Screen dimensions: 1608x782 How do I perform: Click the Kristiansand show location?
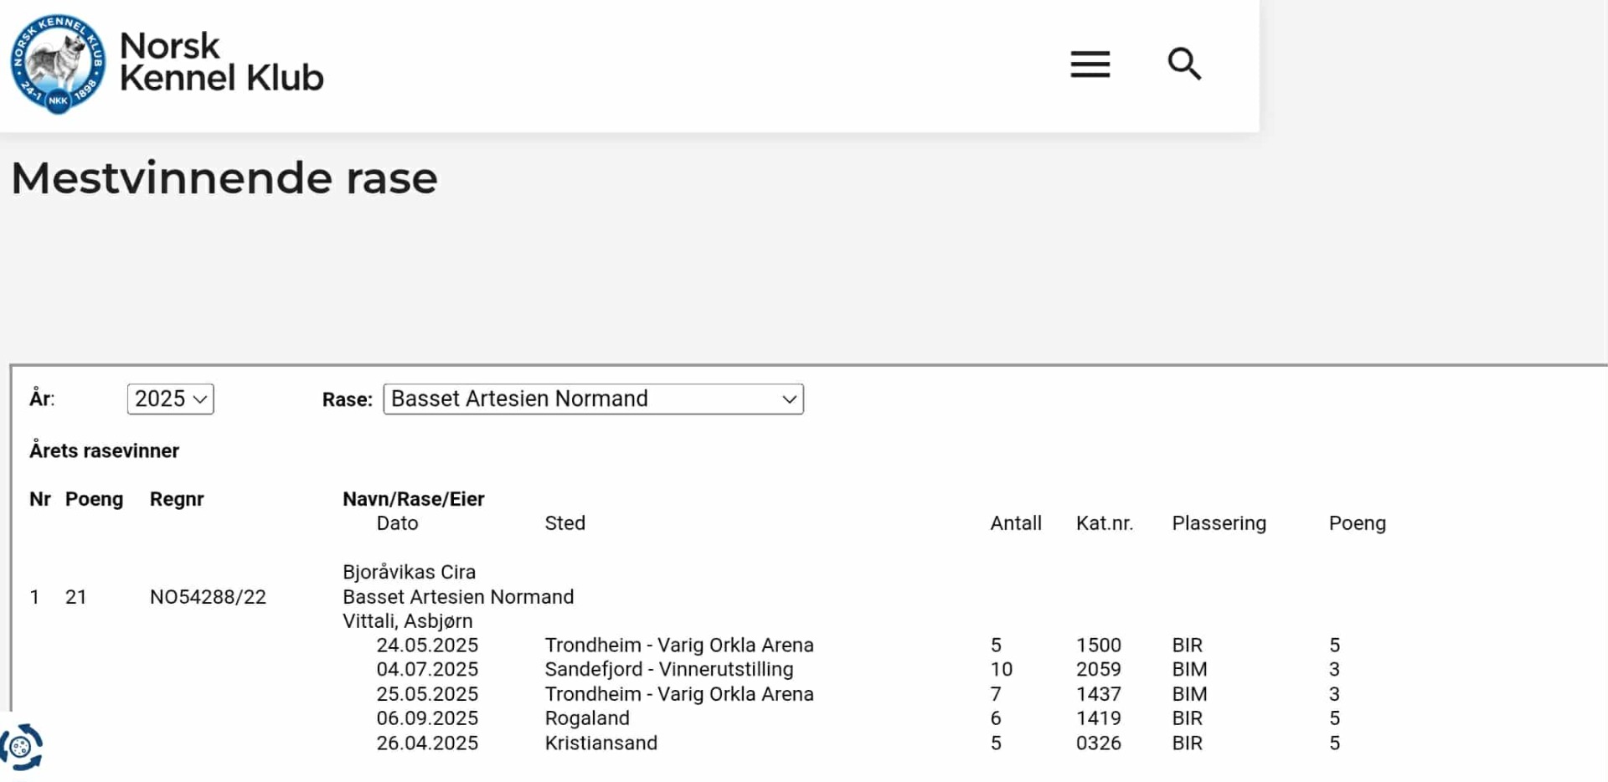(600, 743)
